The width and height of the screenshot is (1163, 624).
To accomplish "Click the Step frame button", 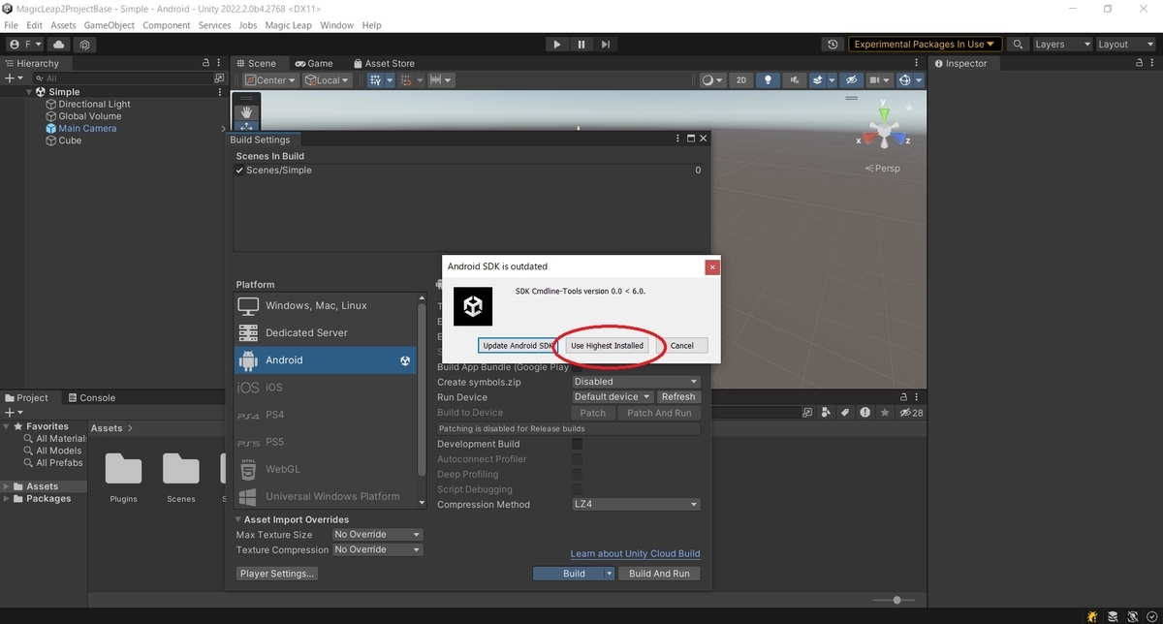I will click(606, 44).
